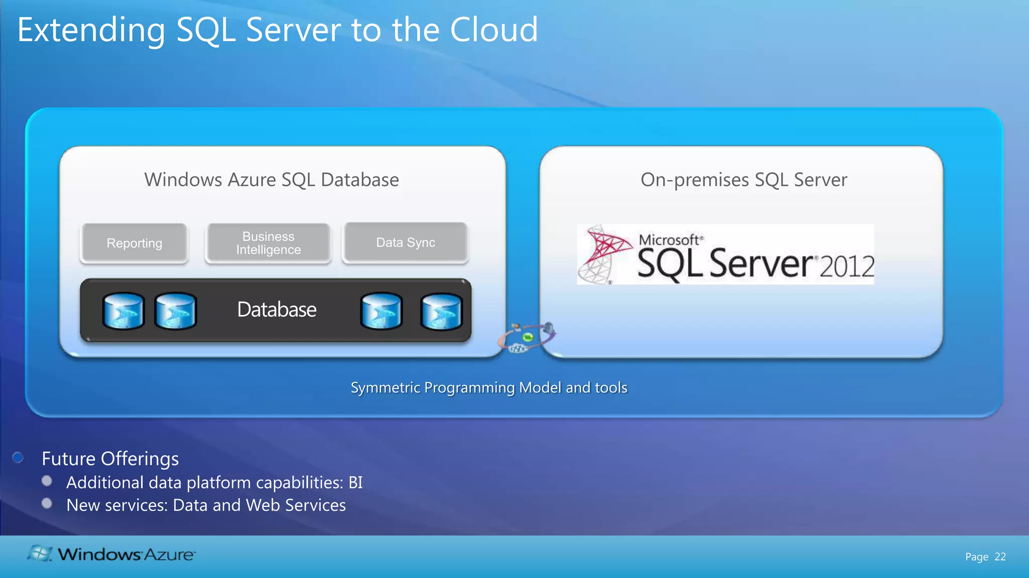Viewport: 1029px width, 578px height.
Task: Select the fourth database cylinder icon
Action: (441, 312)
